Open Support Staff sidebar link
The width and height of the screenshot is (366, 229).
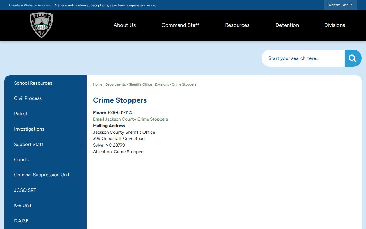click(x=29, y=144)
